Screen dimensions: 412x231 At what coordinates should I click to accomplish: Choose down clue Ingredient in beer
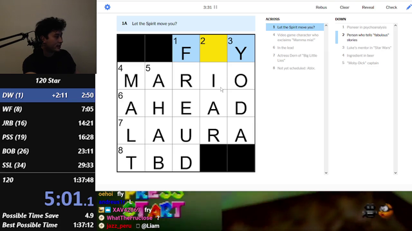[364, 56]
